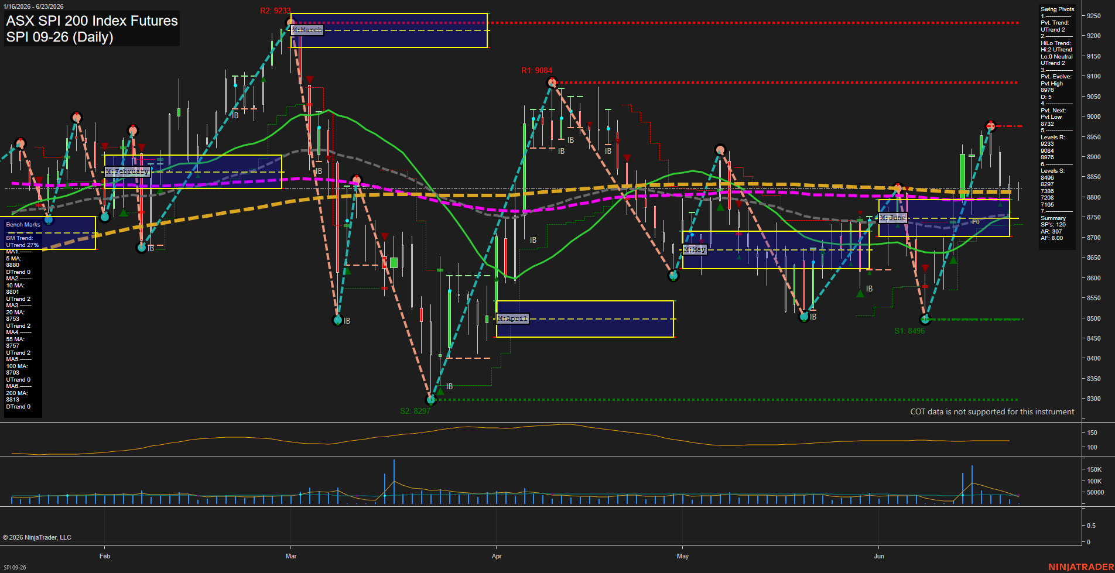1115x573 pixels.
Task: Select the M:June monthly range label
Action: 892,218
